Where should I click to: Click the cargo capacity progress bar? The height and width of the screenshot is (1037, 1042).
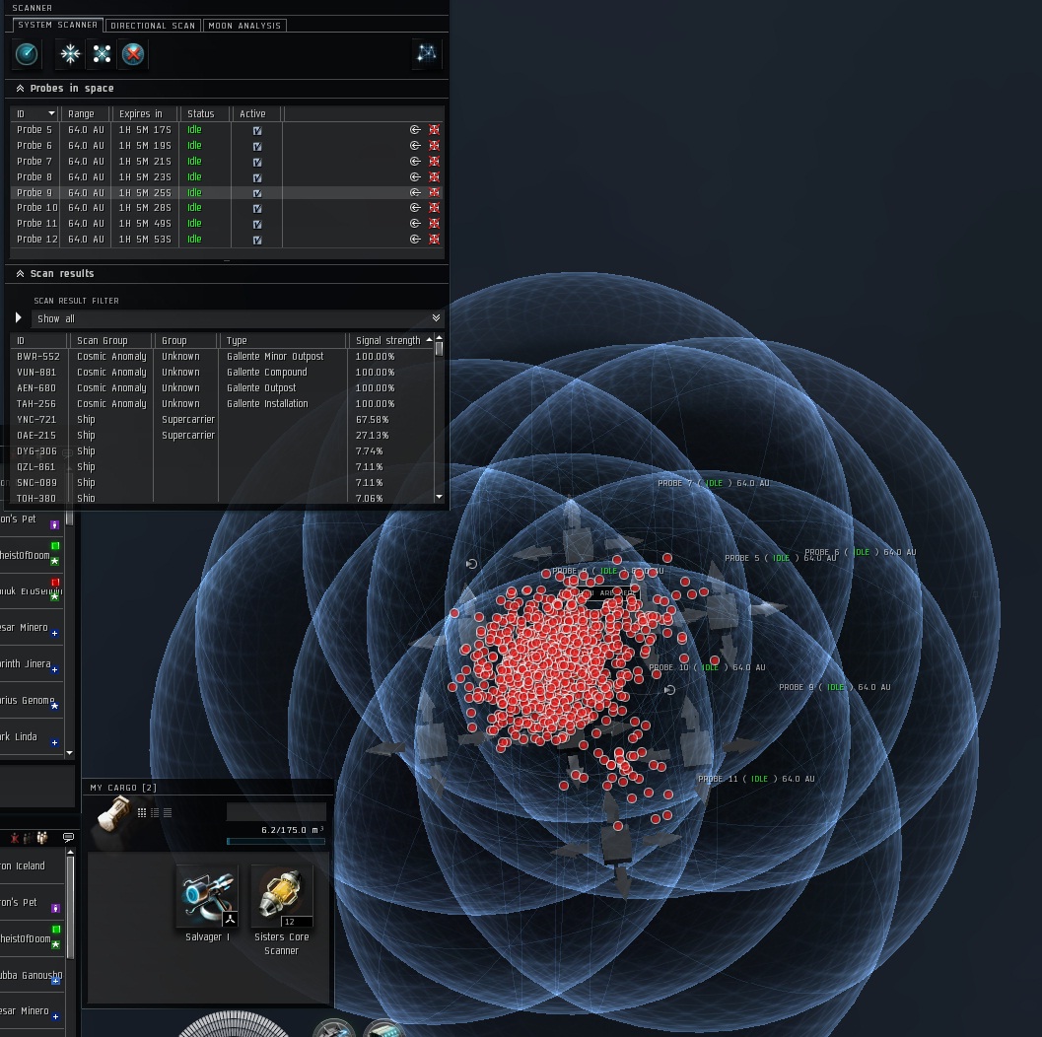pos(276,841)
